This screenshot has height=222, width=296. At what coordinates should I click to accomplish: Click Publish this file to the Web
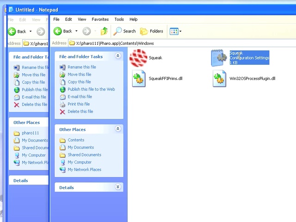coord(91,89)
